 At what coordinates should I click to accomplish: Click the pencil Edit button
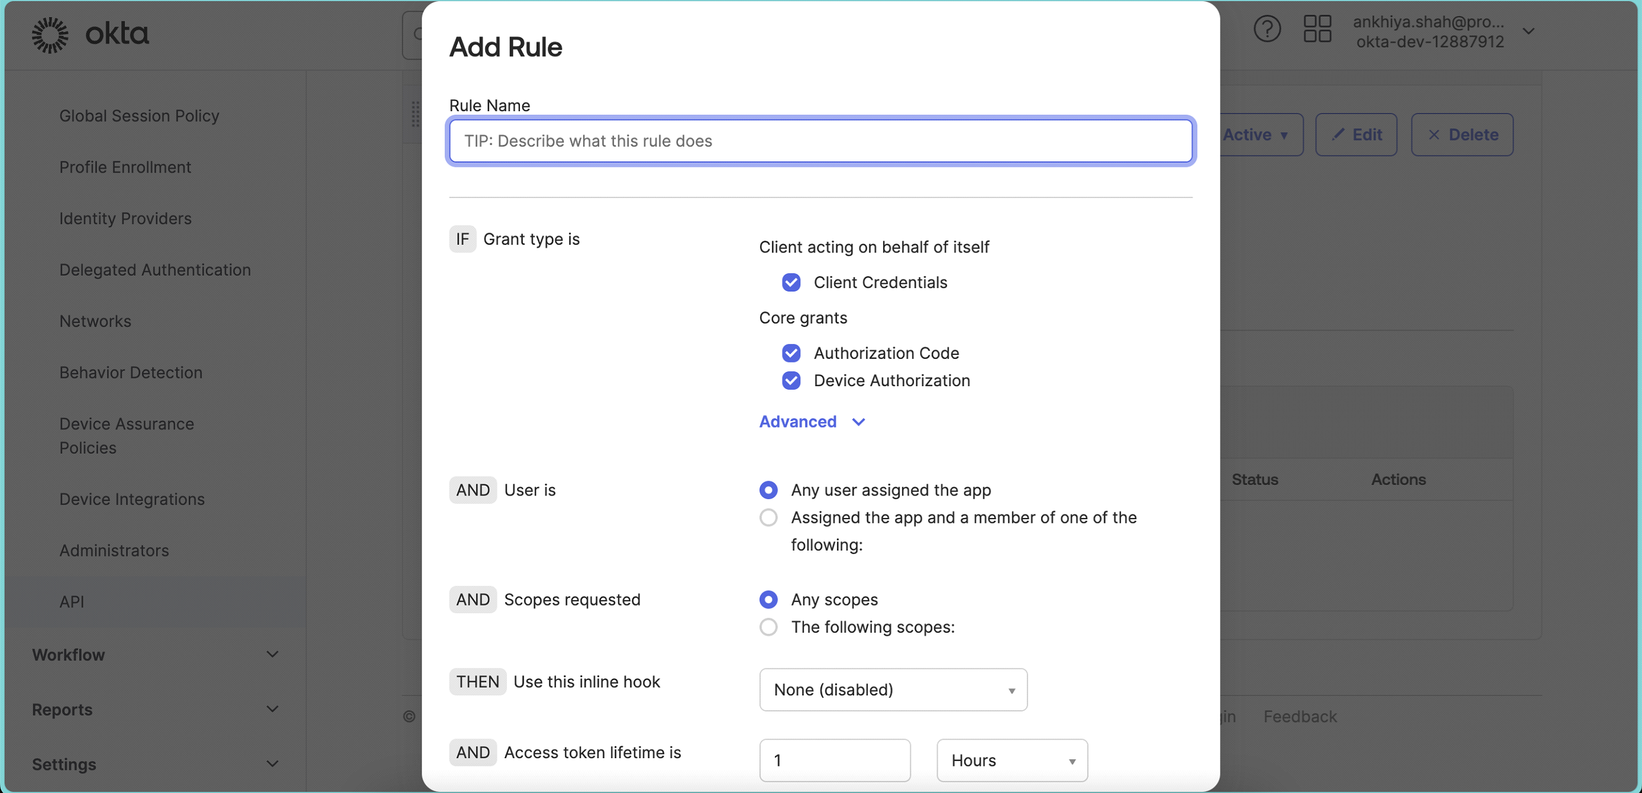click(x=1356, y=134)
